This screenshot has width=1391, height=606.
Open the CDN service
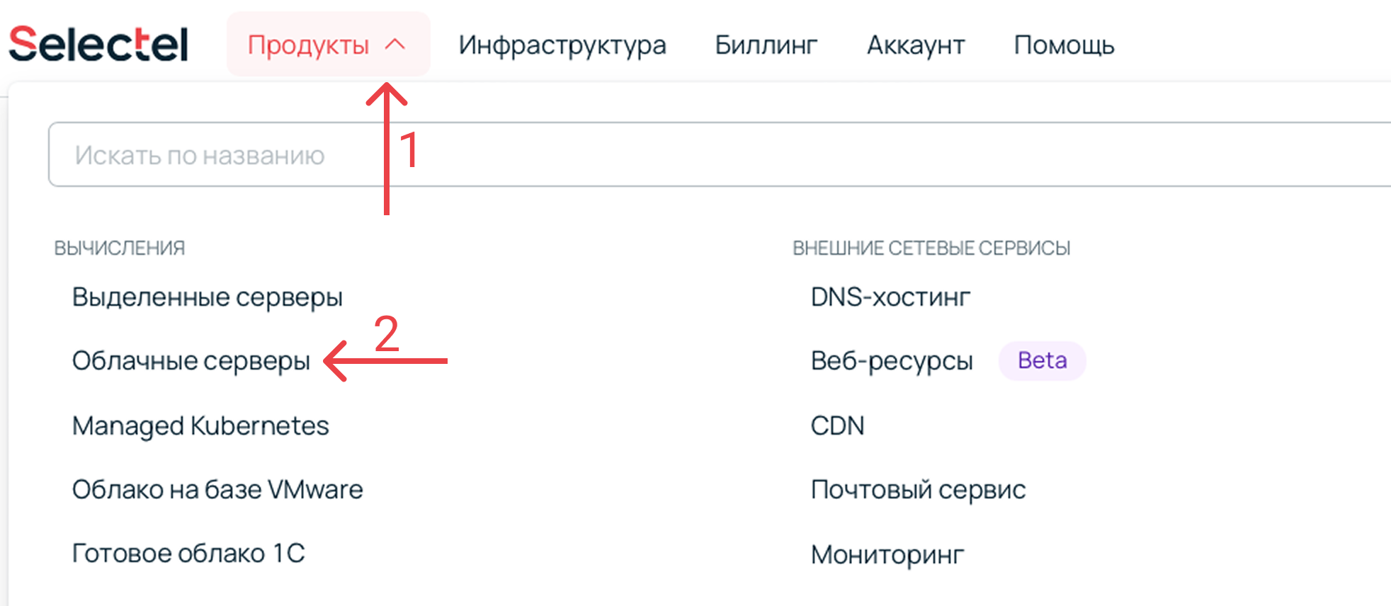point(837,425)
